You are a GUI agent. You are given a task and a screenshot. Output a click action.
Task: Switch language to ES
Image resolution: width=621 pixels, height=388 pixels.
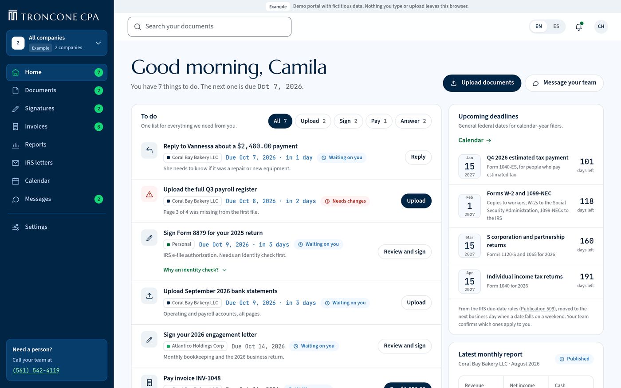556,27
